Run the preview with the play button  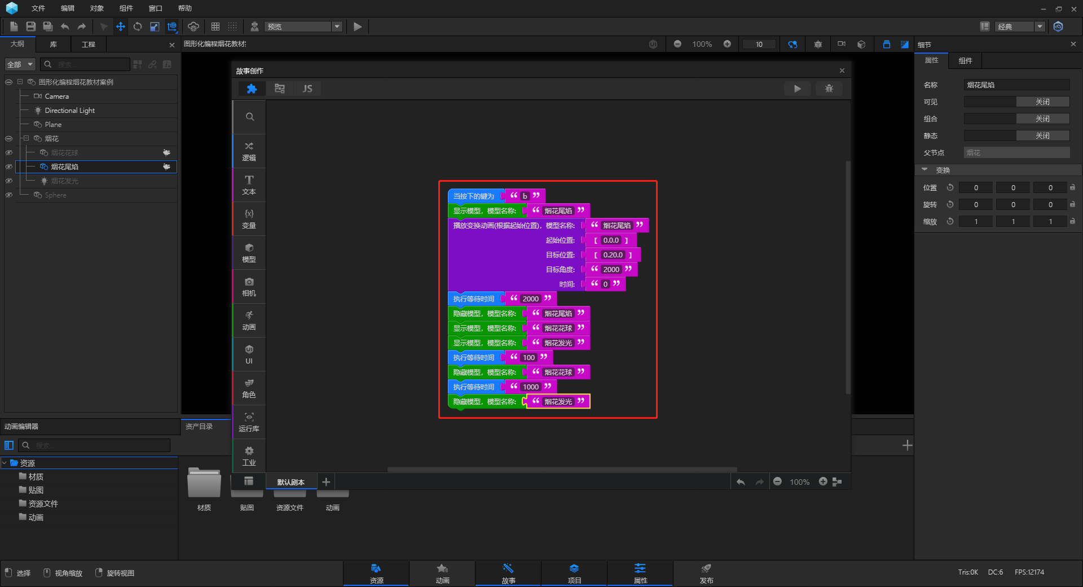coord(358,27)
